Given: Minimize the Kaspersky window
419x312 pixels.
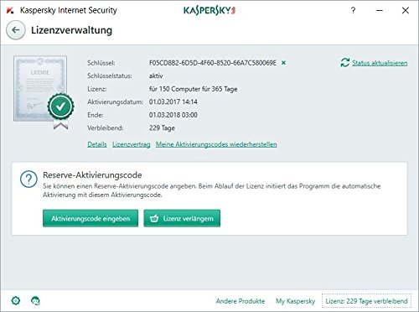Looking at the screenshot, I should pos(380,11).
